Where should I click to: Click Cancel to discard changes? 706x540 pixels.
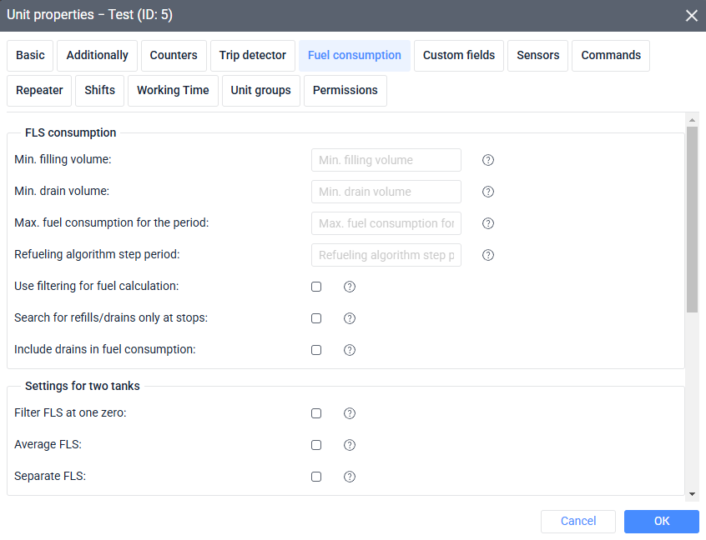(x=577, y=521)
